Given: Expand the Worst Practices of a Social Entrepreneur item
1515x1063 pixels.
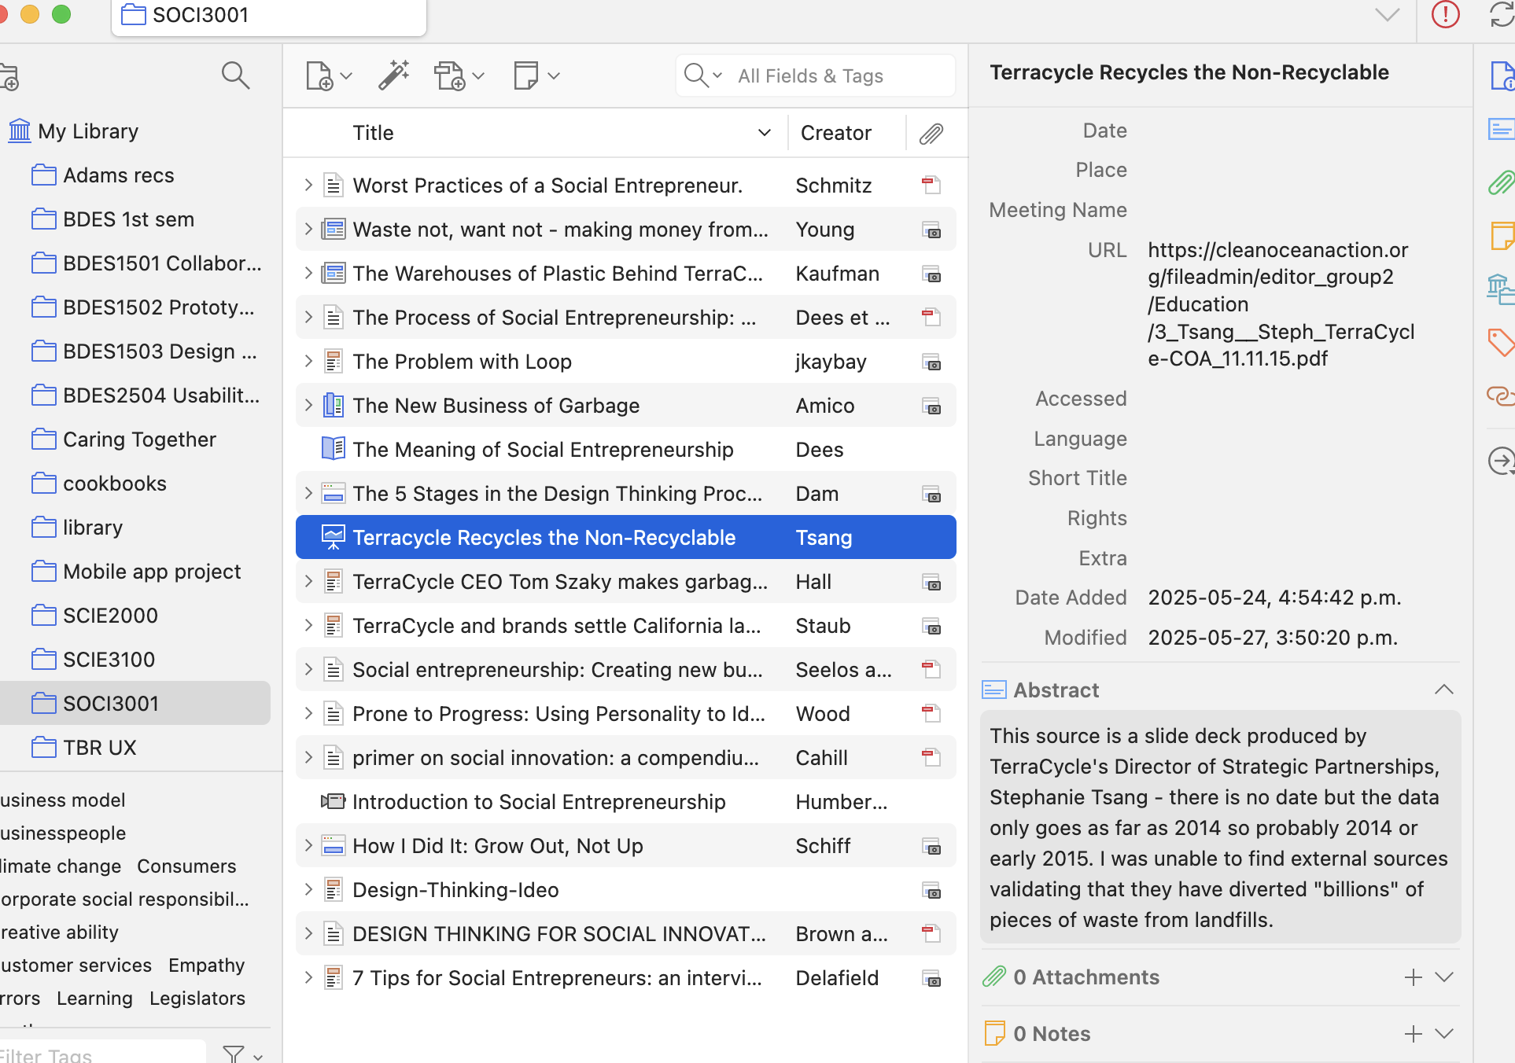Looking at the screenshot, I should pos(308,186).
